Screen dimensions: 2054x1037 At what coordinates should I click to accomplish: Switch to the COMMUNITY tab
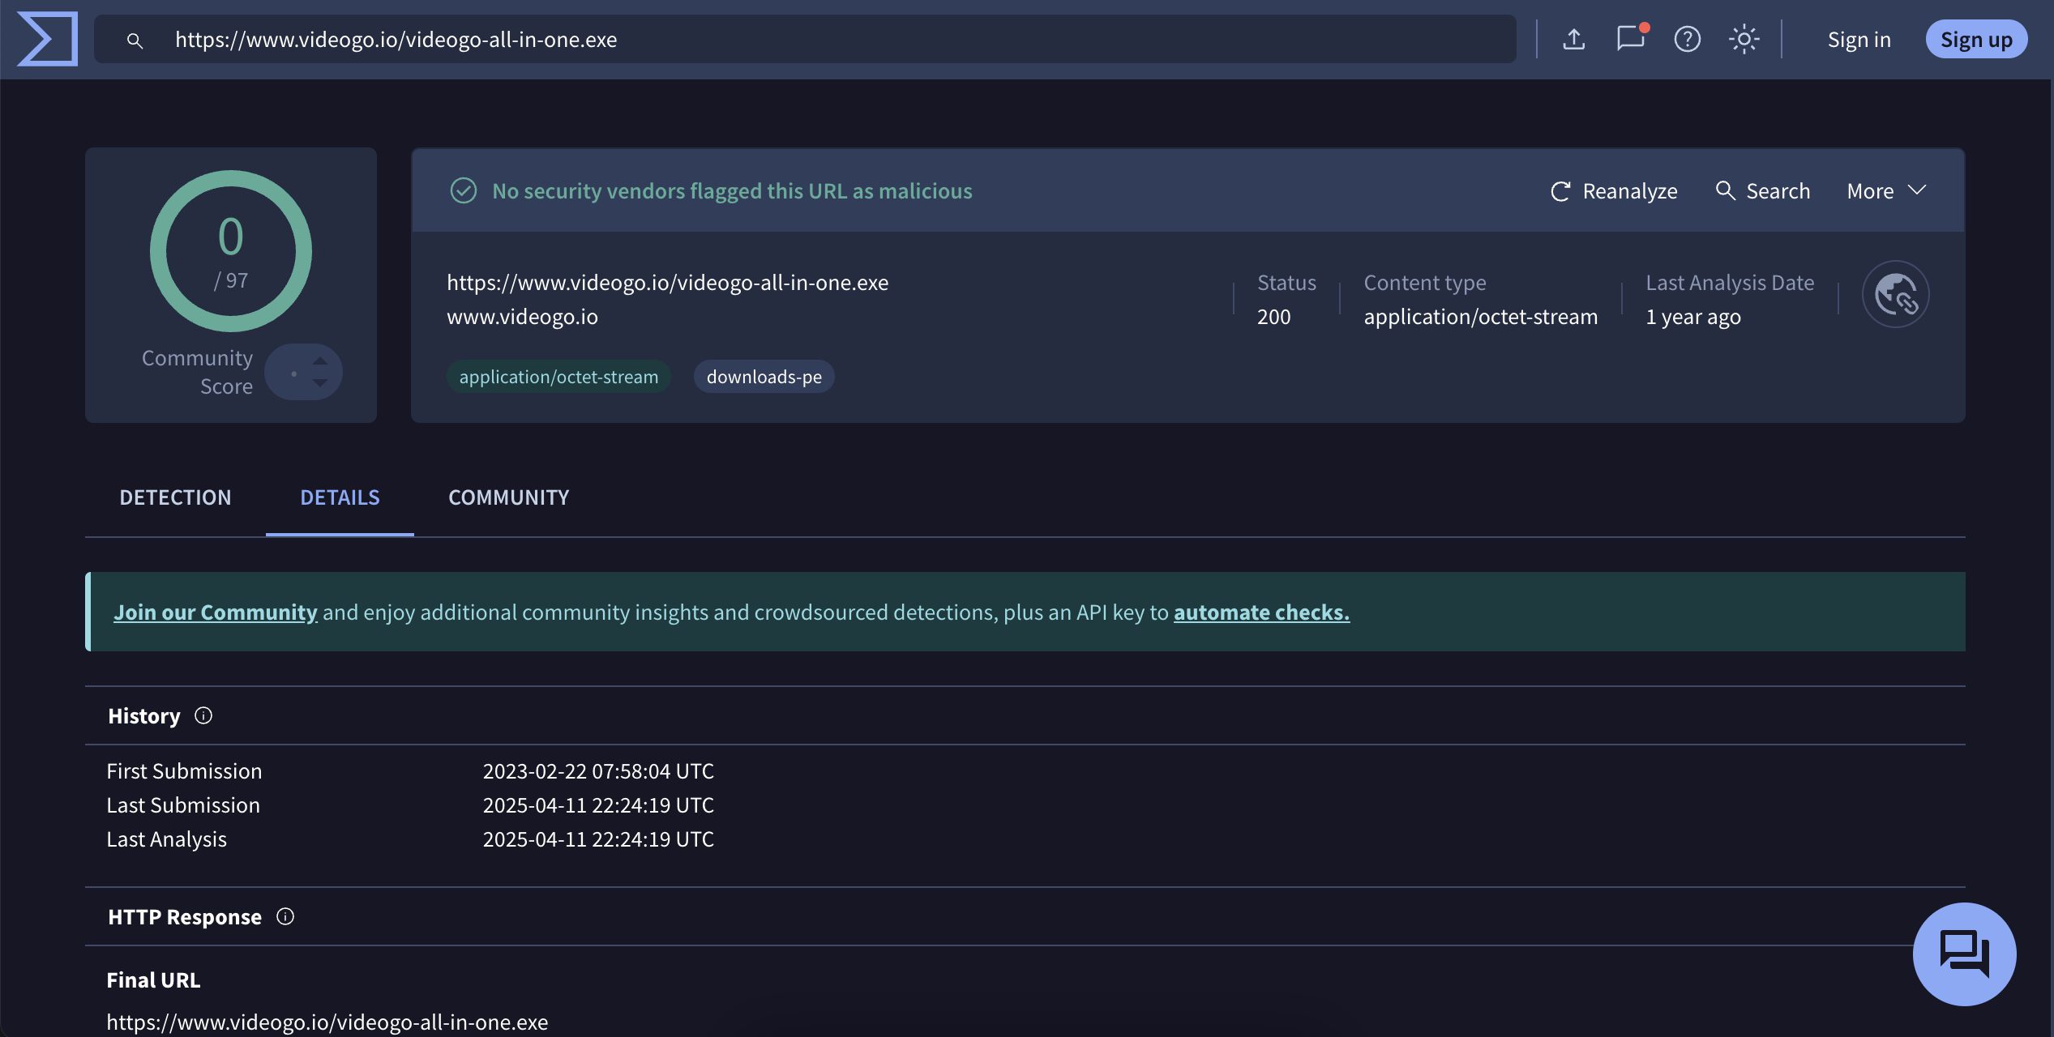coord(508,497)
